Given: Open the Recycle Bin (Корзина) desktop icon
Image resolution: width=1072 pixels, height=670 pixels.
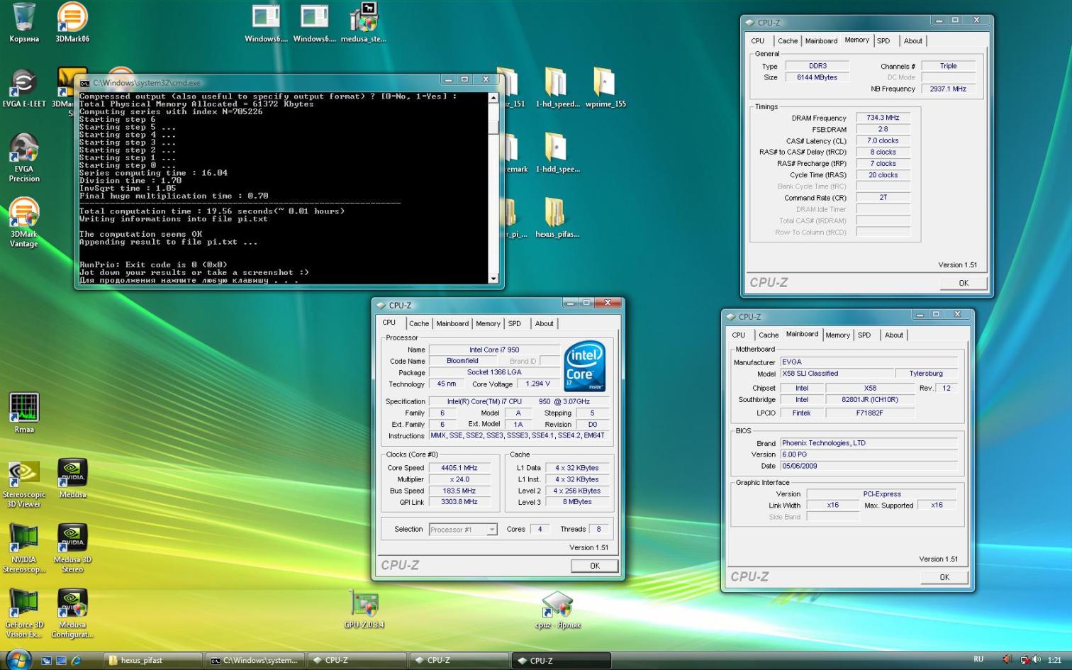Looking at the screenshot, I should (24, 23).
